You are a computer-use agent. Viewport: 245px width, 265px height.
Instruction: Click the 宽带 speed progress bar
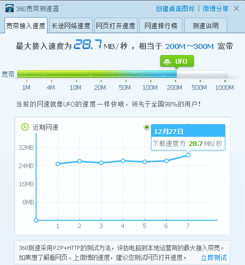(122, 74)
